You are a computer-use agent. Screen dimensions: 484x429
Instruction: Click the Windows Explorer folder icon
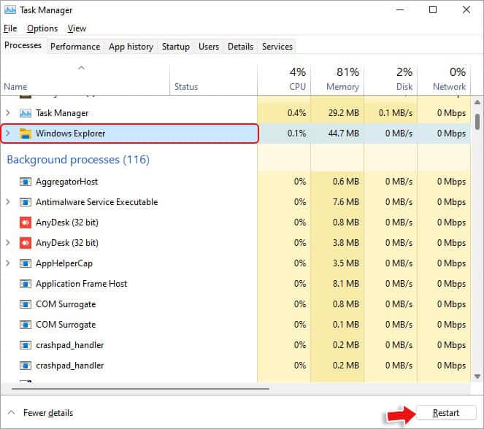pos(26,134)
